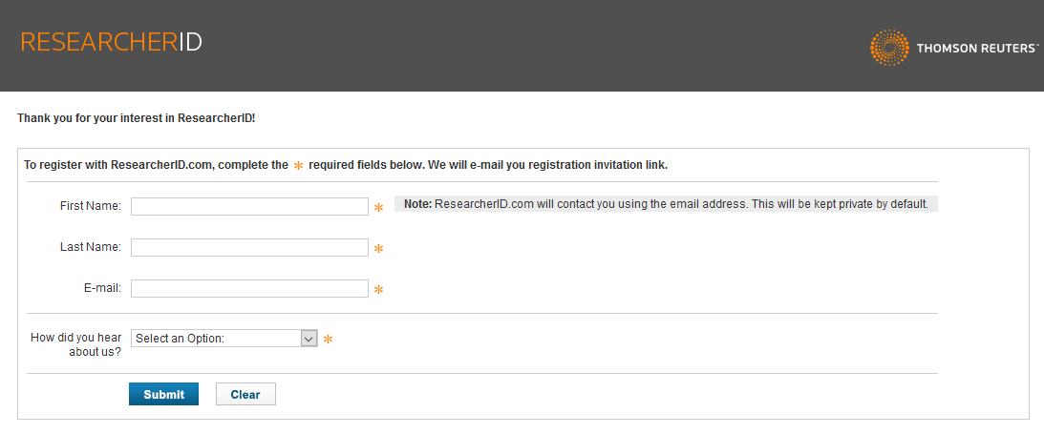Click the ResearcherID logo in the header
Viewport: 1044px width, 434px height.
(111, 43)
